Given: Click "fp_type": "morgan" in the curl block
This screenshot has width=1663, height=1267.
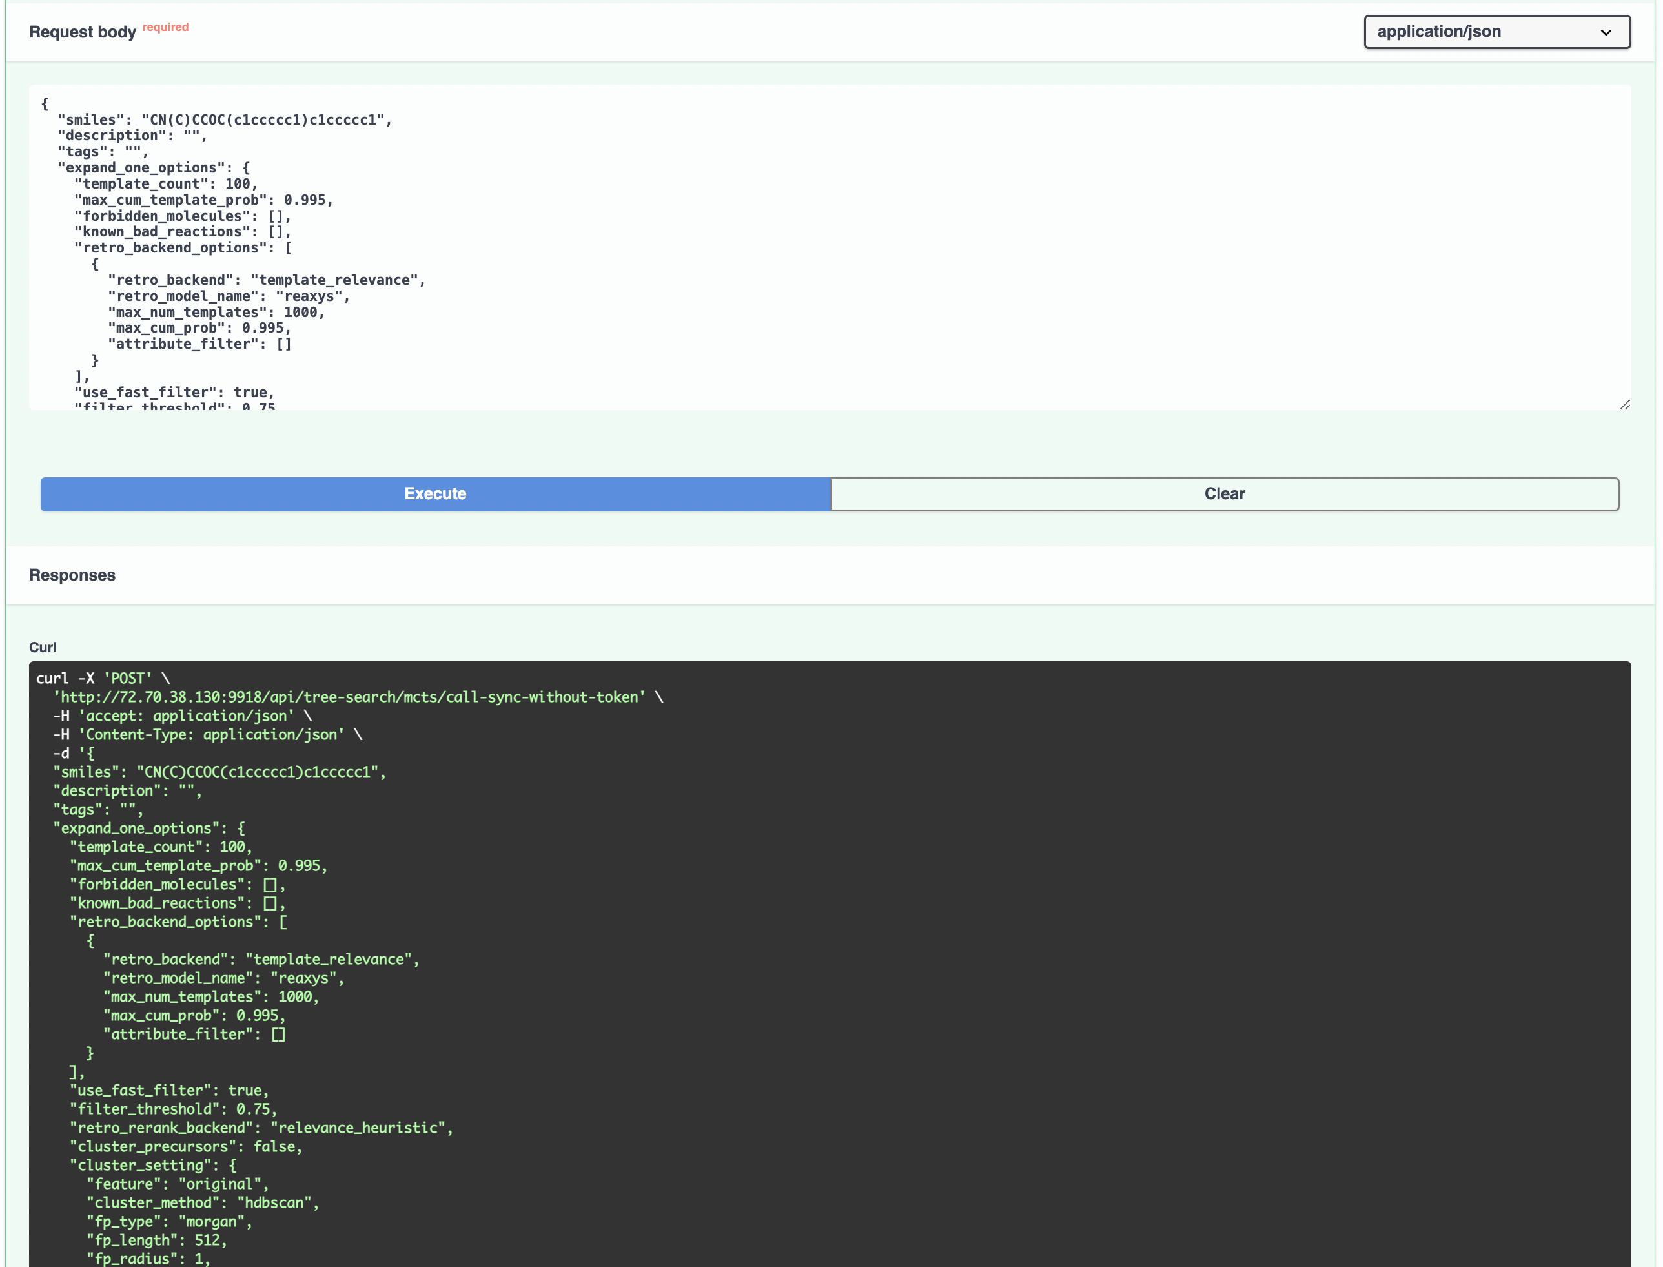Looking at the screenshot, I should click(170, 1221).
